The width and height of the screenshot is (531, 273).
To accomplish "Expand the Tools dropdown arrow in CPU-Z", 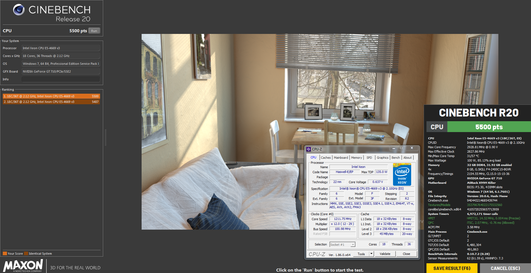I will (x=371, y=254).
